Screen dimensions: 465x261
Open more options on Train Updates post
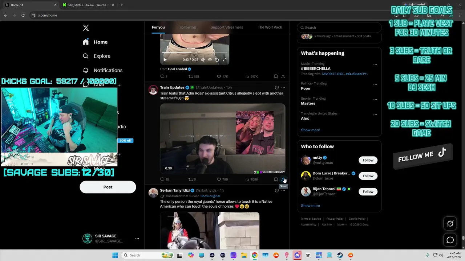[283, 87]
